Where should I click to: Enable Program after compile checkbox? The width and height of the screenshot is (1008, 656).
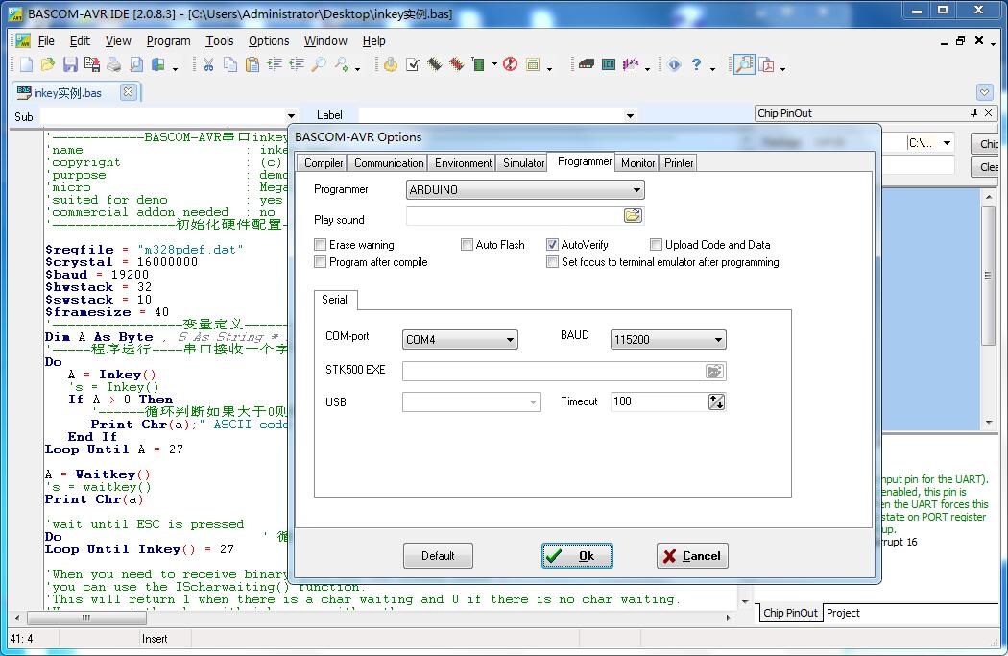[320, 262]
